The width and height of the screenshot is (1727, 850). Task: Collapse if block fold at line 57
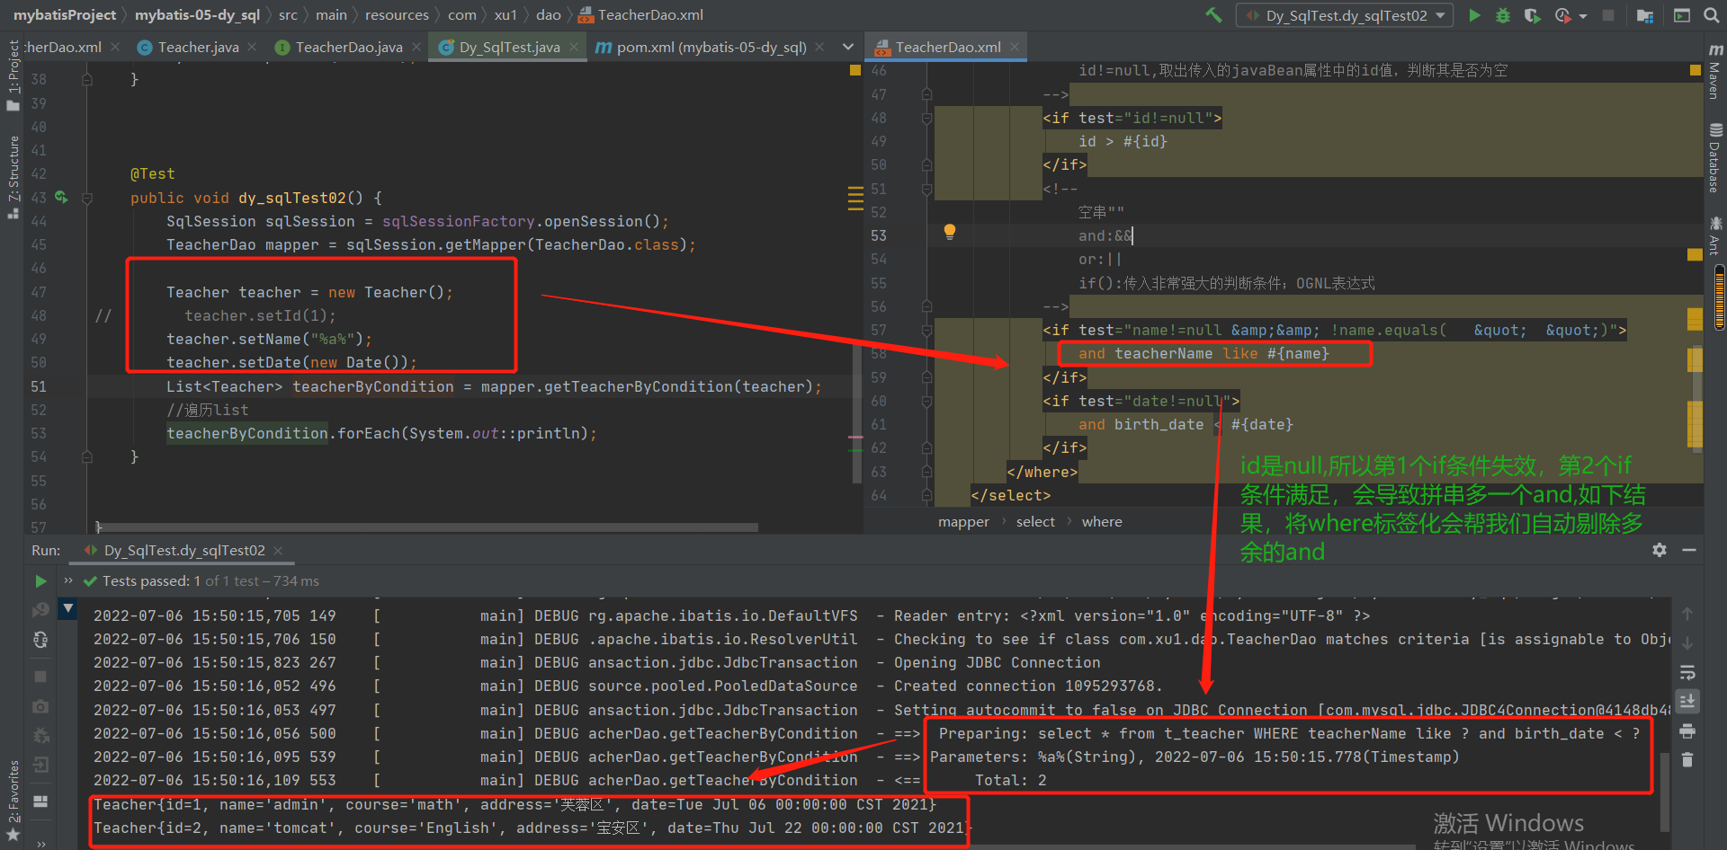926,330
